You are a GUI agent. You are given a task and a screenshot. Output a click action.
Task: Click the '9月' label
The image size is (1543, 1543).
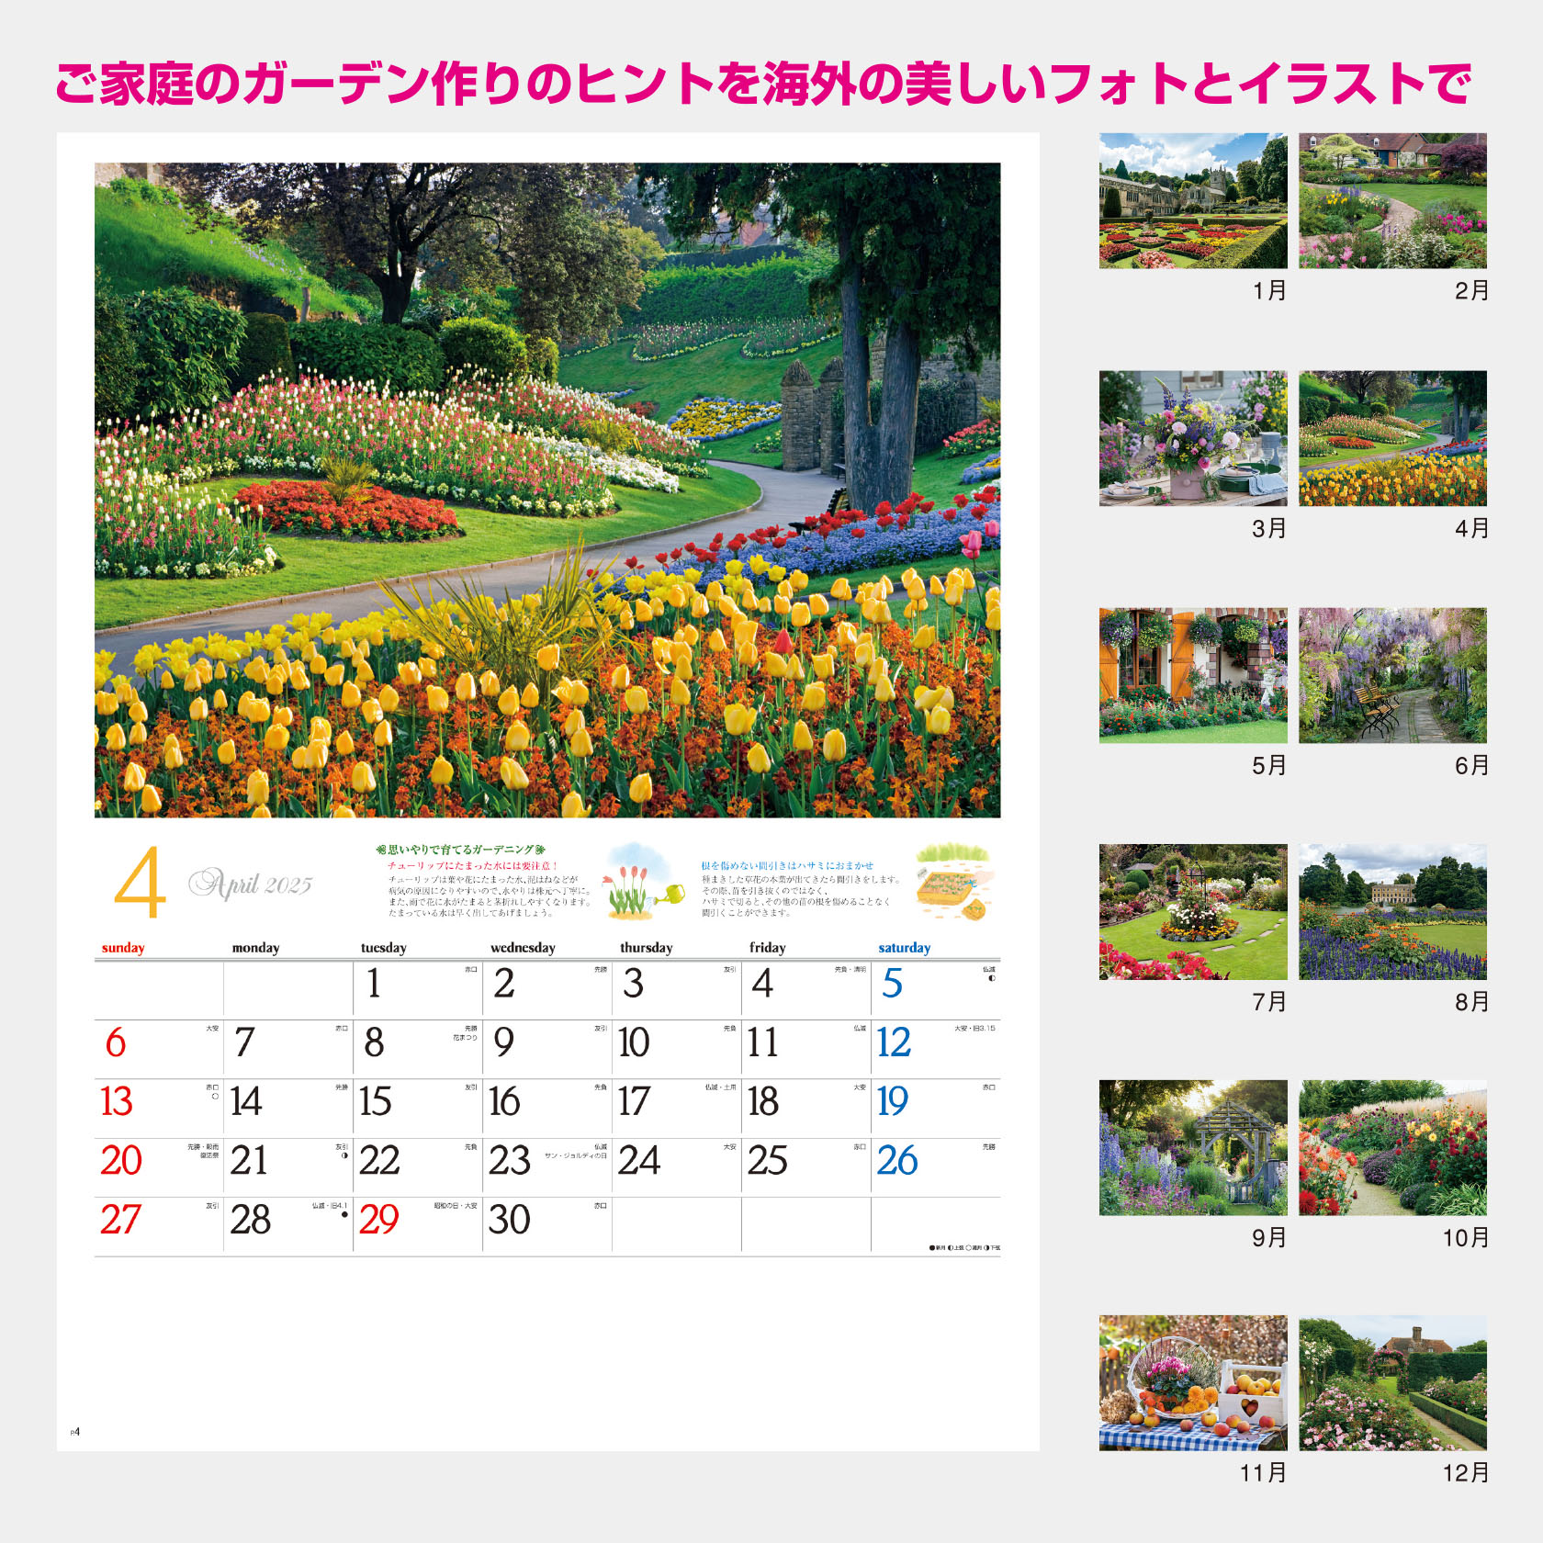coord(1269,1237)
